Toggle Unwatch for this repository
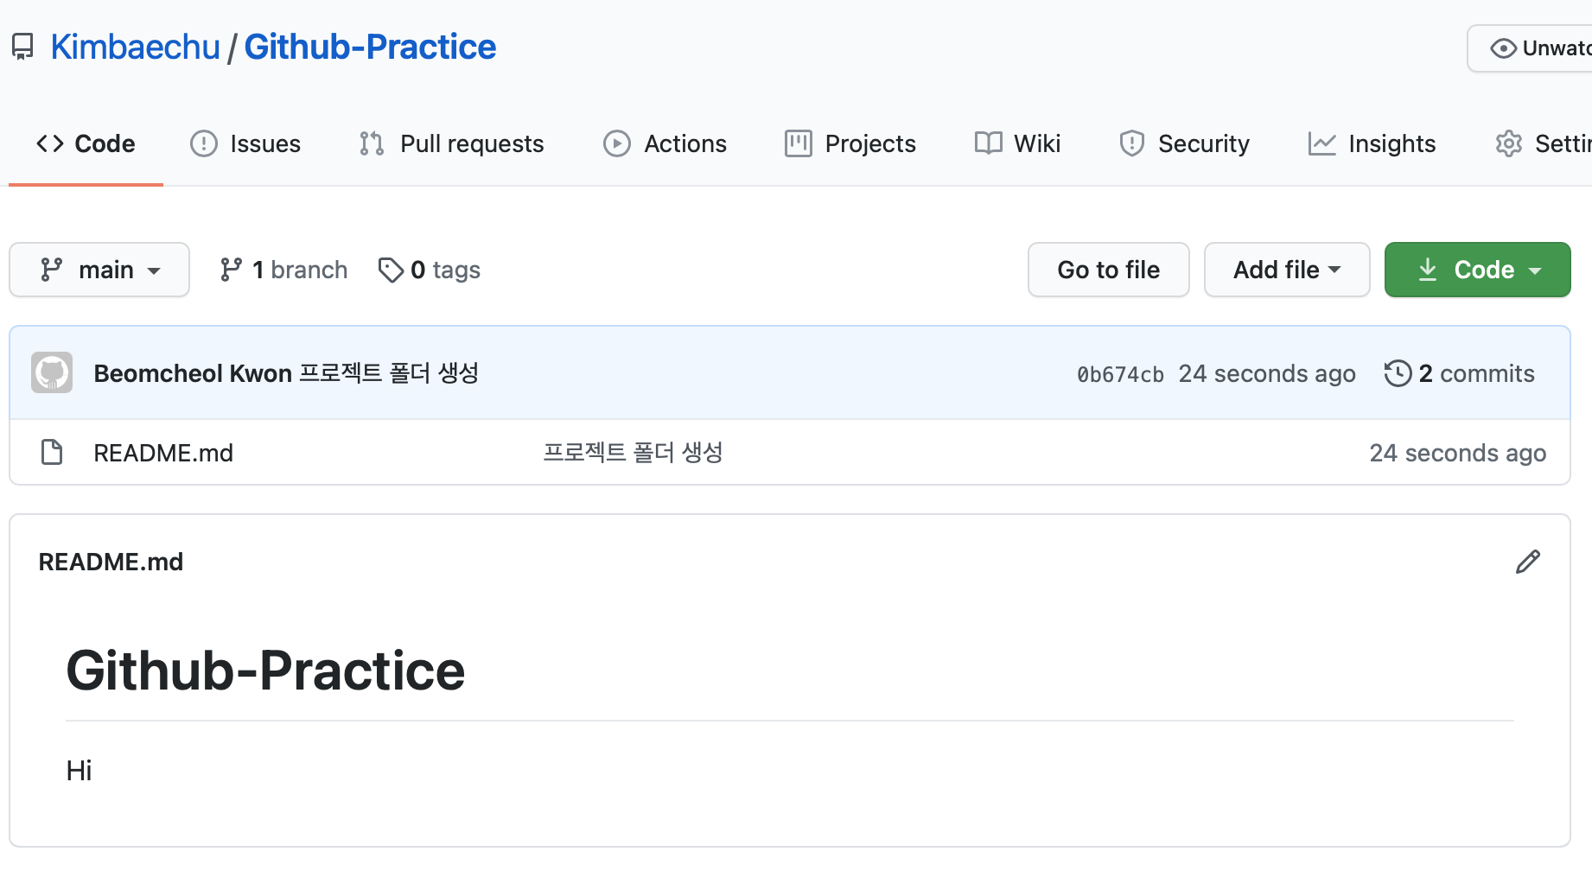 pyautogui.click(x=1531, y=48)
